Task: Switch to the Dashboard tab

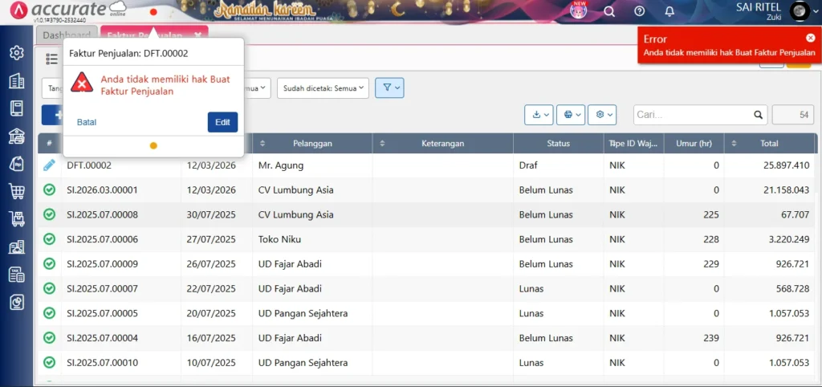Action: pos(67,35)
